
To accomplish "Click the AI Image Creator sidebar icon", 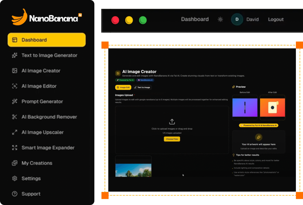I will point(14,71).
